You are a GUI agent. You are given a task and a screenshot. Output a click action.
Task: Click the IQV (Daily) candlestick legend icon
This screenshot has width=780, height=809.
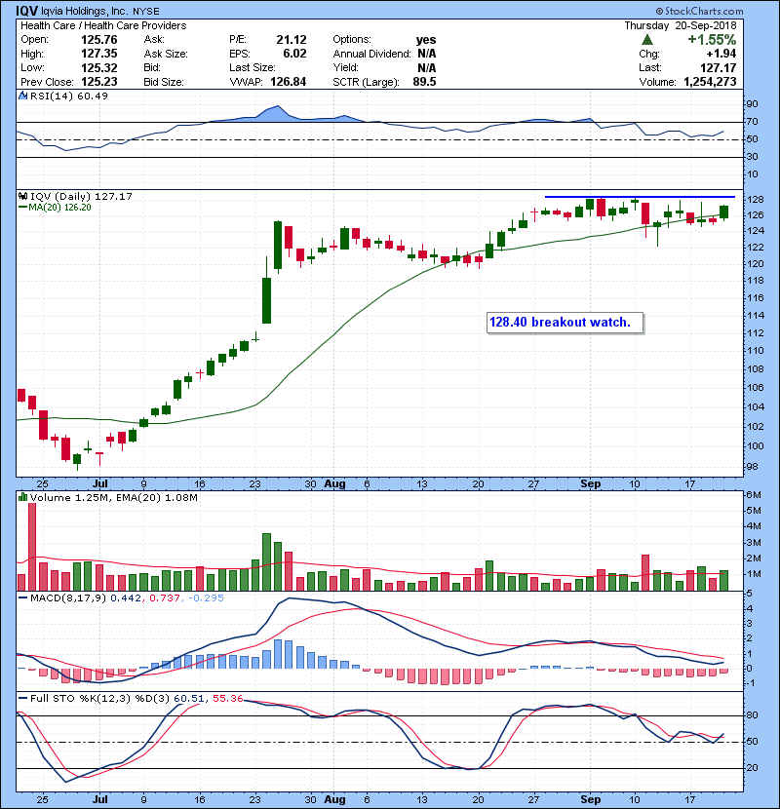tap(21, 196)
